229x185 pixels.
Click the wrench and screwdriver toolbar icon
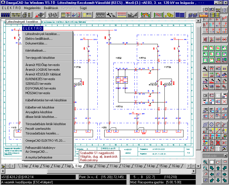[111, 15]
